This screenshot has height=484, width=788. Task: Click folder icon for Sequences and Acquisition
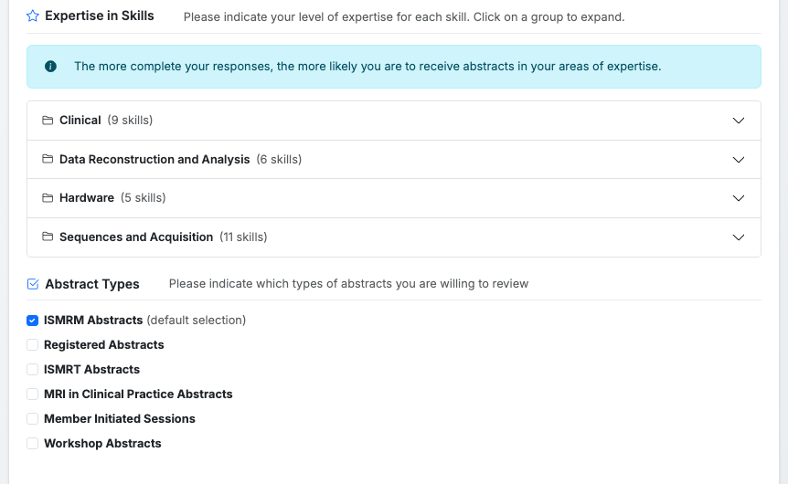point(48,237)
